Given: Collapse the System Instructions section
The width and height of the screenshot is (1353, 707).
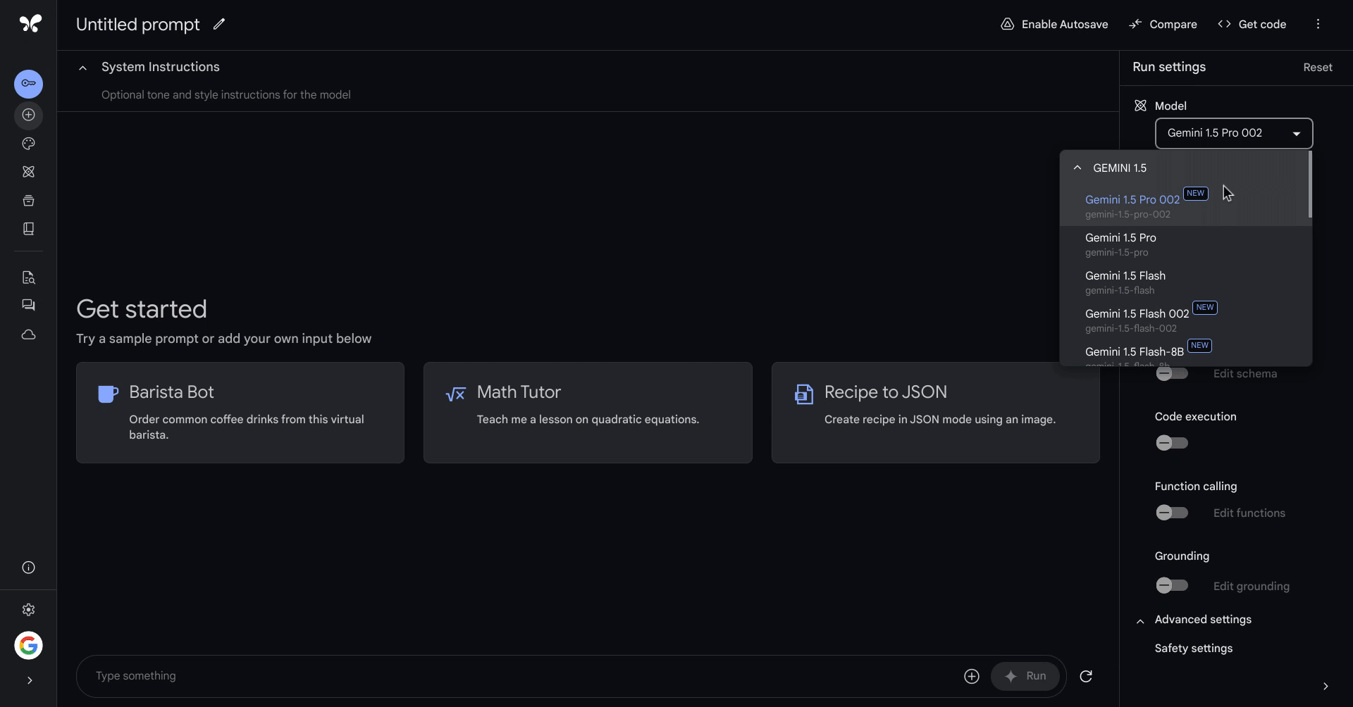Looking at the screenshot, I should coord(83,68).
